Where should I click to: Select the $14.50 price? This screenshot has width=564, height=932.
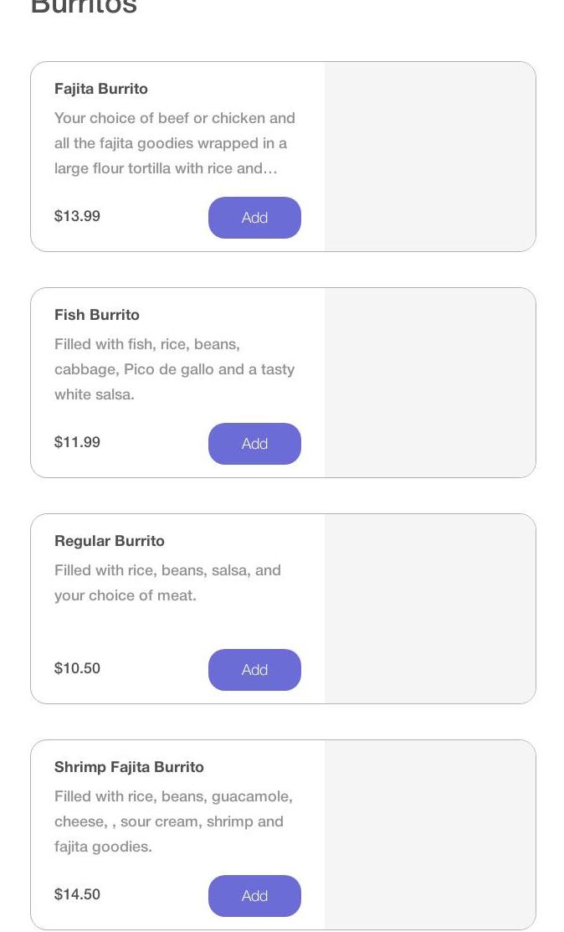click(77, 894)
